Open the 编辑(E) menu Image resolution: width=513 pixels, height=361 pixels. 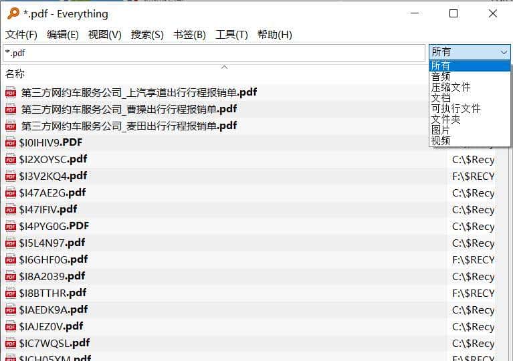click(x=62, y=34)
